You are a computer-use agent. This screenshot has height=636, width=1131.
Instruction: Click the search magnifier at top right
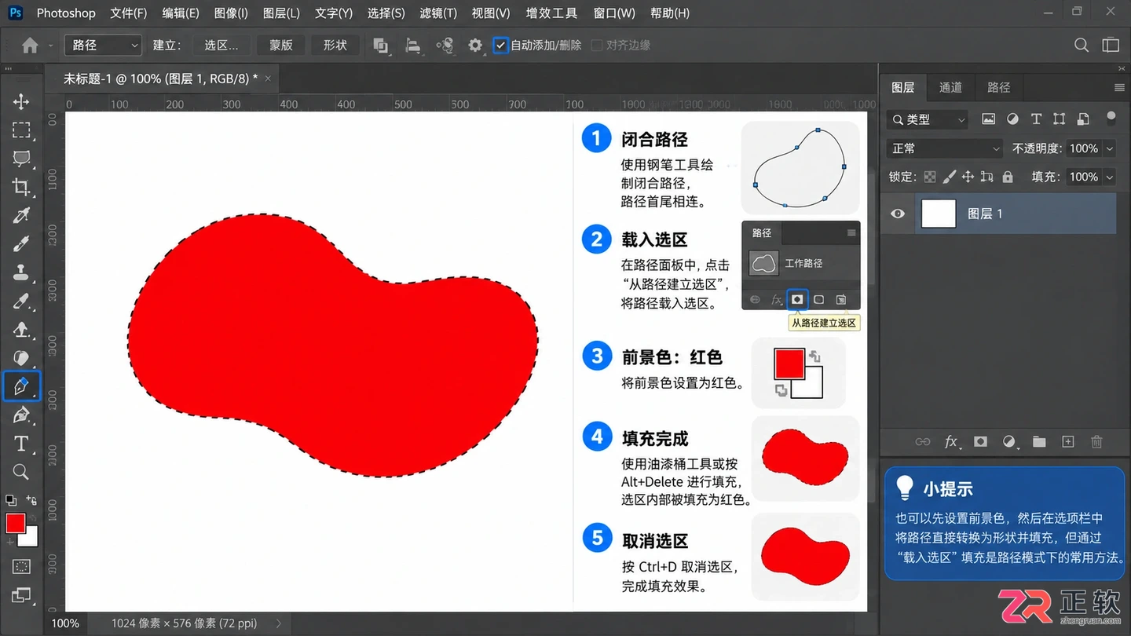point(1082,46)
